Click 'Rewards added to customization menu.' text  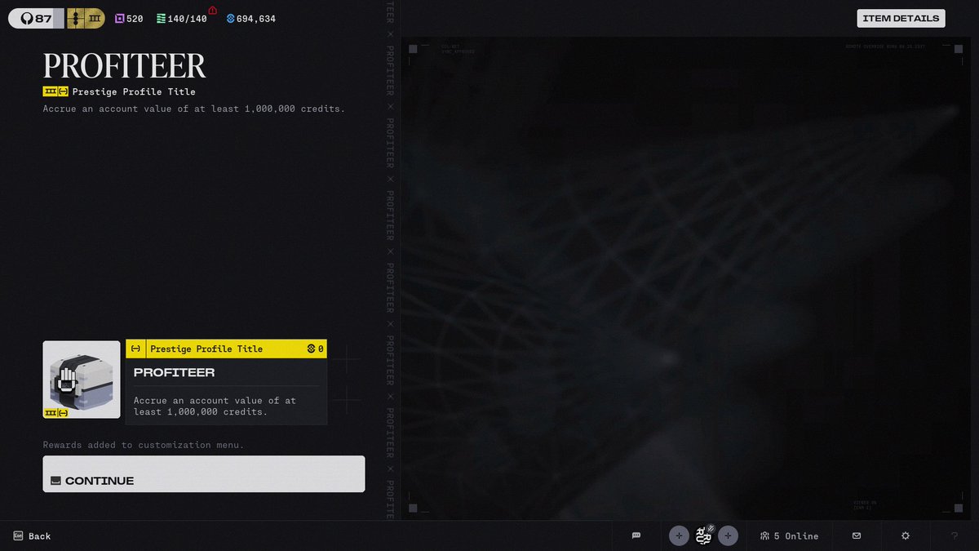pos(144,445)
